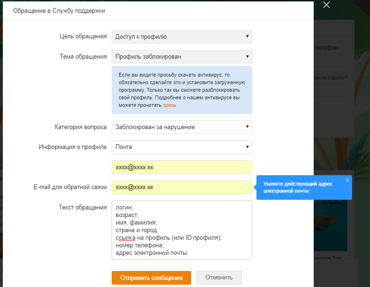Screen dimensions: 370x287
Task: Click the Информация о профиле label
Action: [x=72, y=147]
